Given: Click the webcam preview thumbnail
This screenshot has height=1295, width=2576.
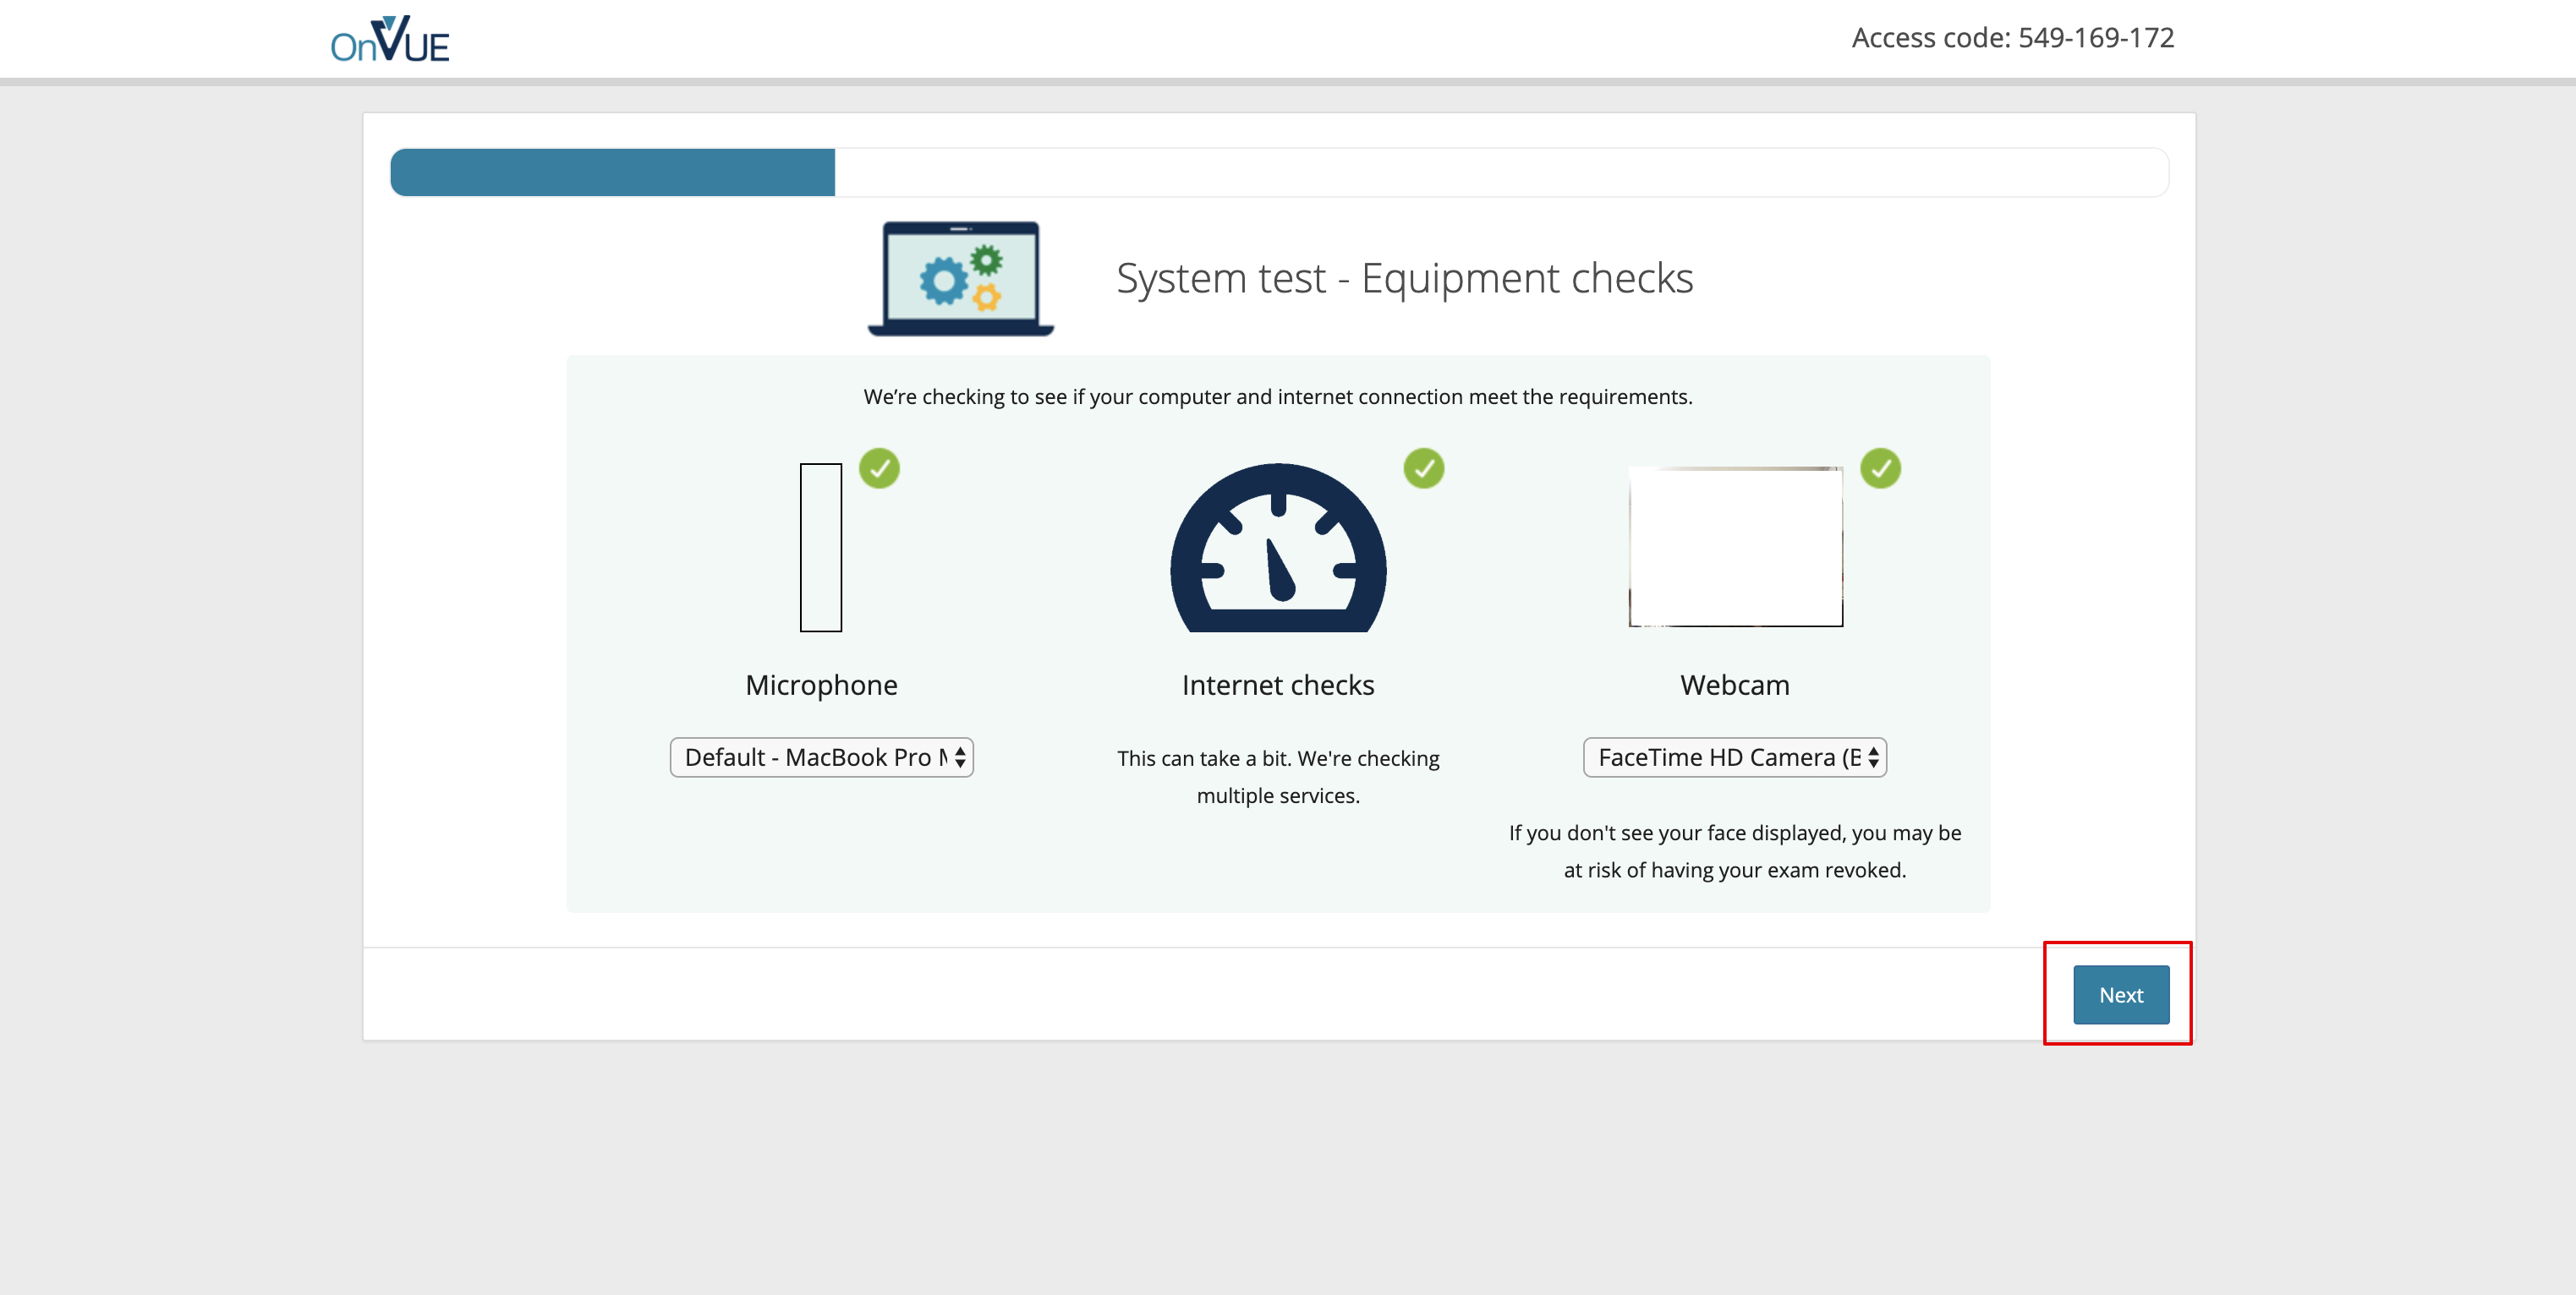Looking at the screenshot, I should (x=1735, y=547).
